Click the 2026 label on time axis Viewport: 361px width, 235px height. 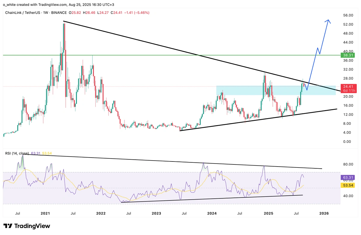(324, 213)
